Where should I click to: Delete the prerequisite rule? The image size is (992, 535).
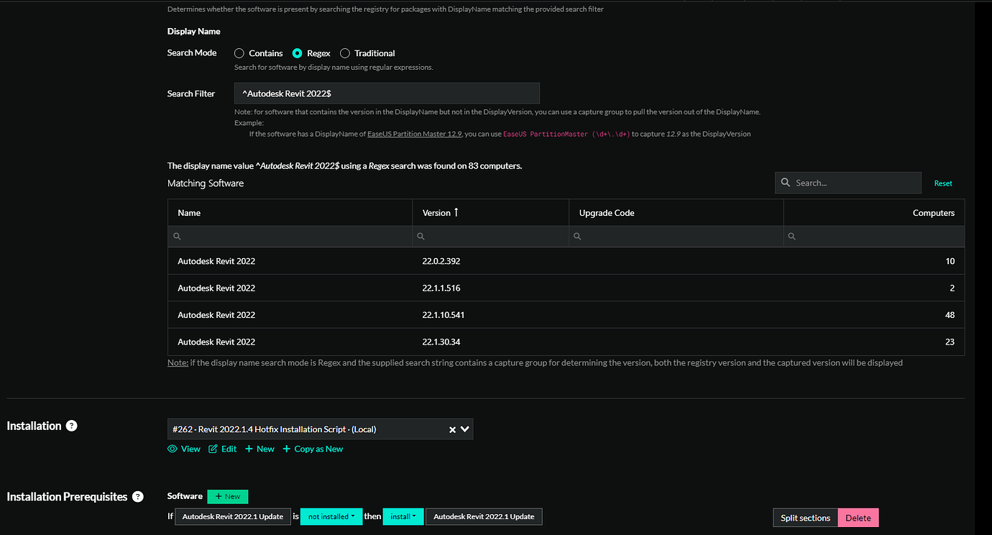pos(858,517)
